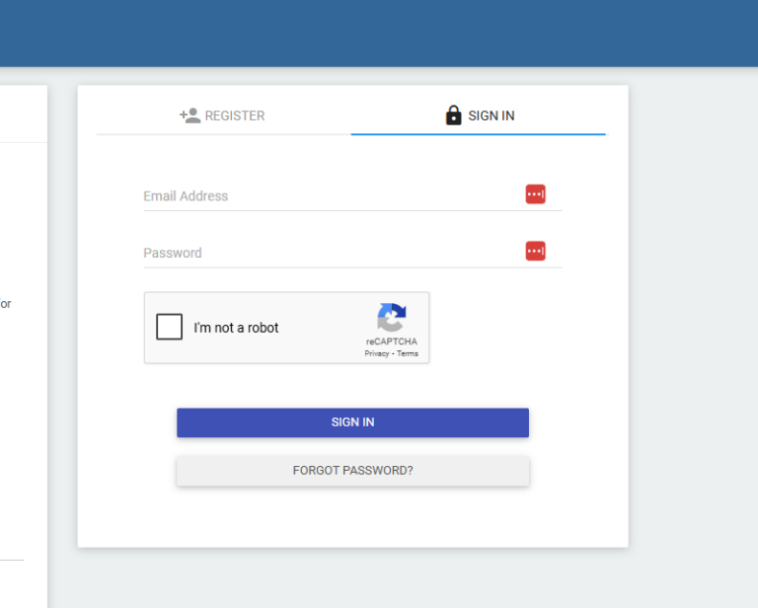Click the partially visible left side panel
The height and width of the screenshot is (608, 758).
click(x=23, y=395)
